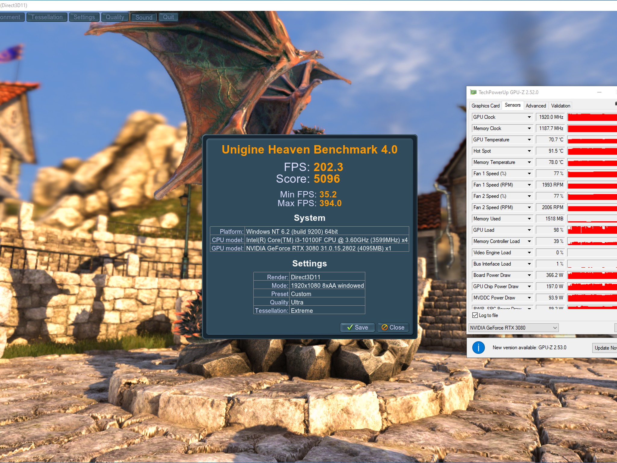Open the Fan 1 Speed (%) dropdown
Screen dimensions: 617x463
529,174
